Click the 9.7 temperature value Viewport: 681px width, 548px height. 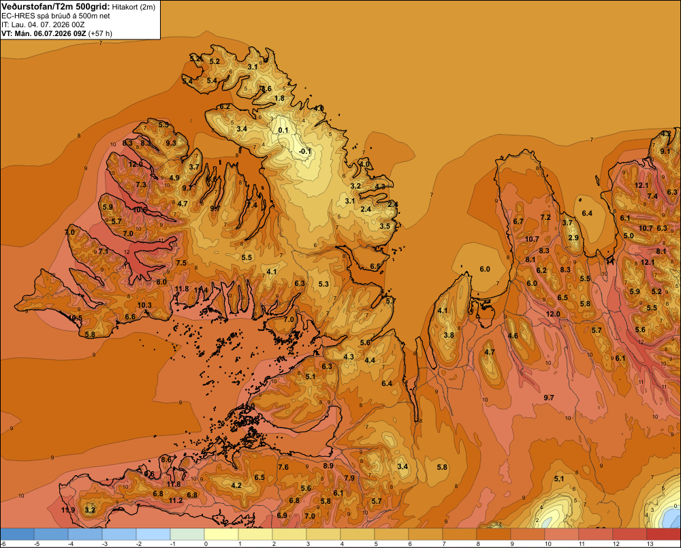(548, 398)
